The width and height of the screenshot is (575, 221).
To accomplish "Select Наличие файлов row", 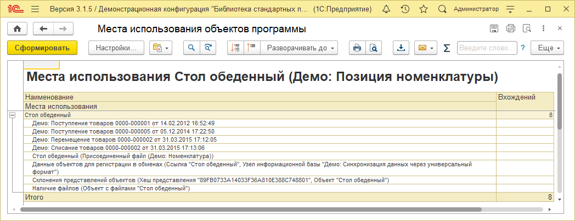I will pos(289,188).
